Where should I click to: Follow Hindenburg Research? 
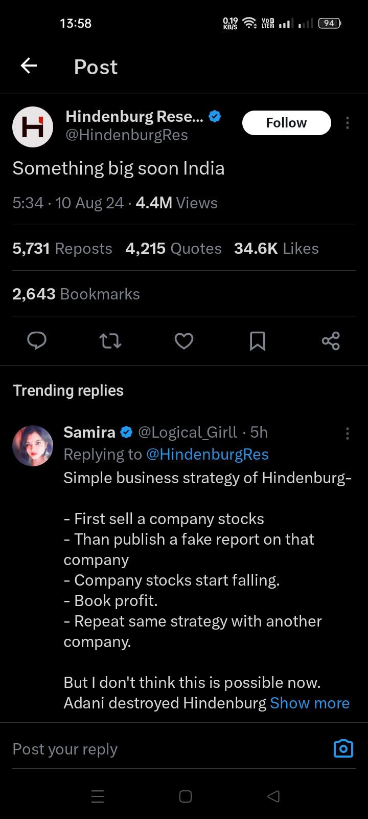pyautogui.click(x=286, y=123)
